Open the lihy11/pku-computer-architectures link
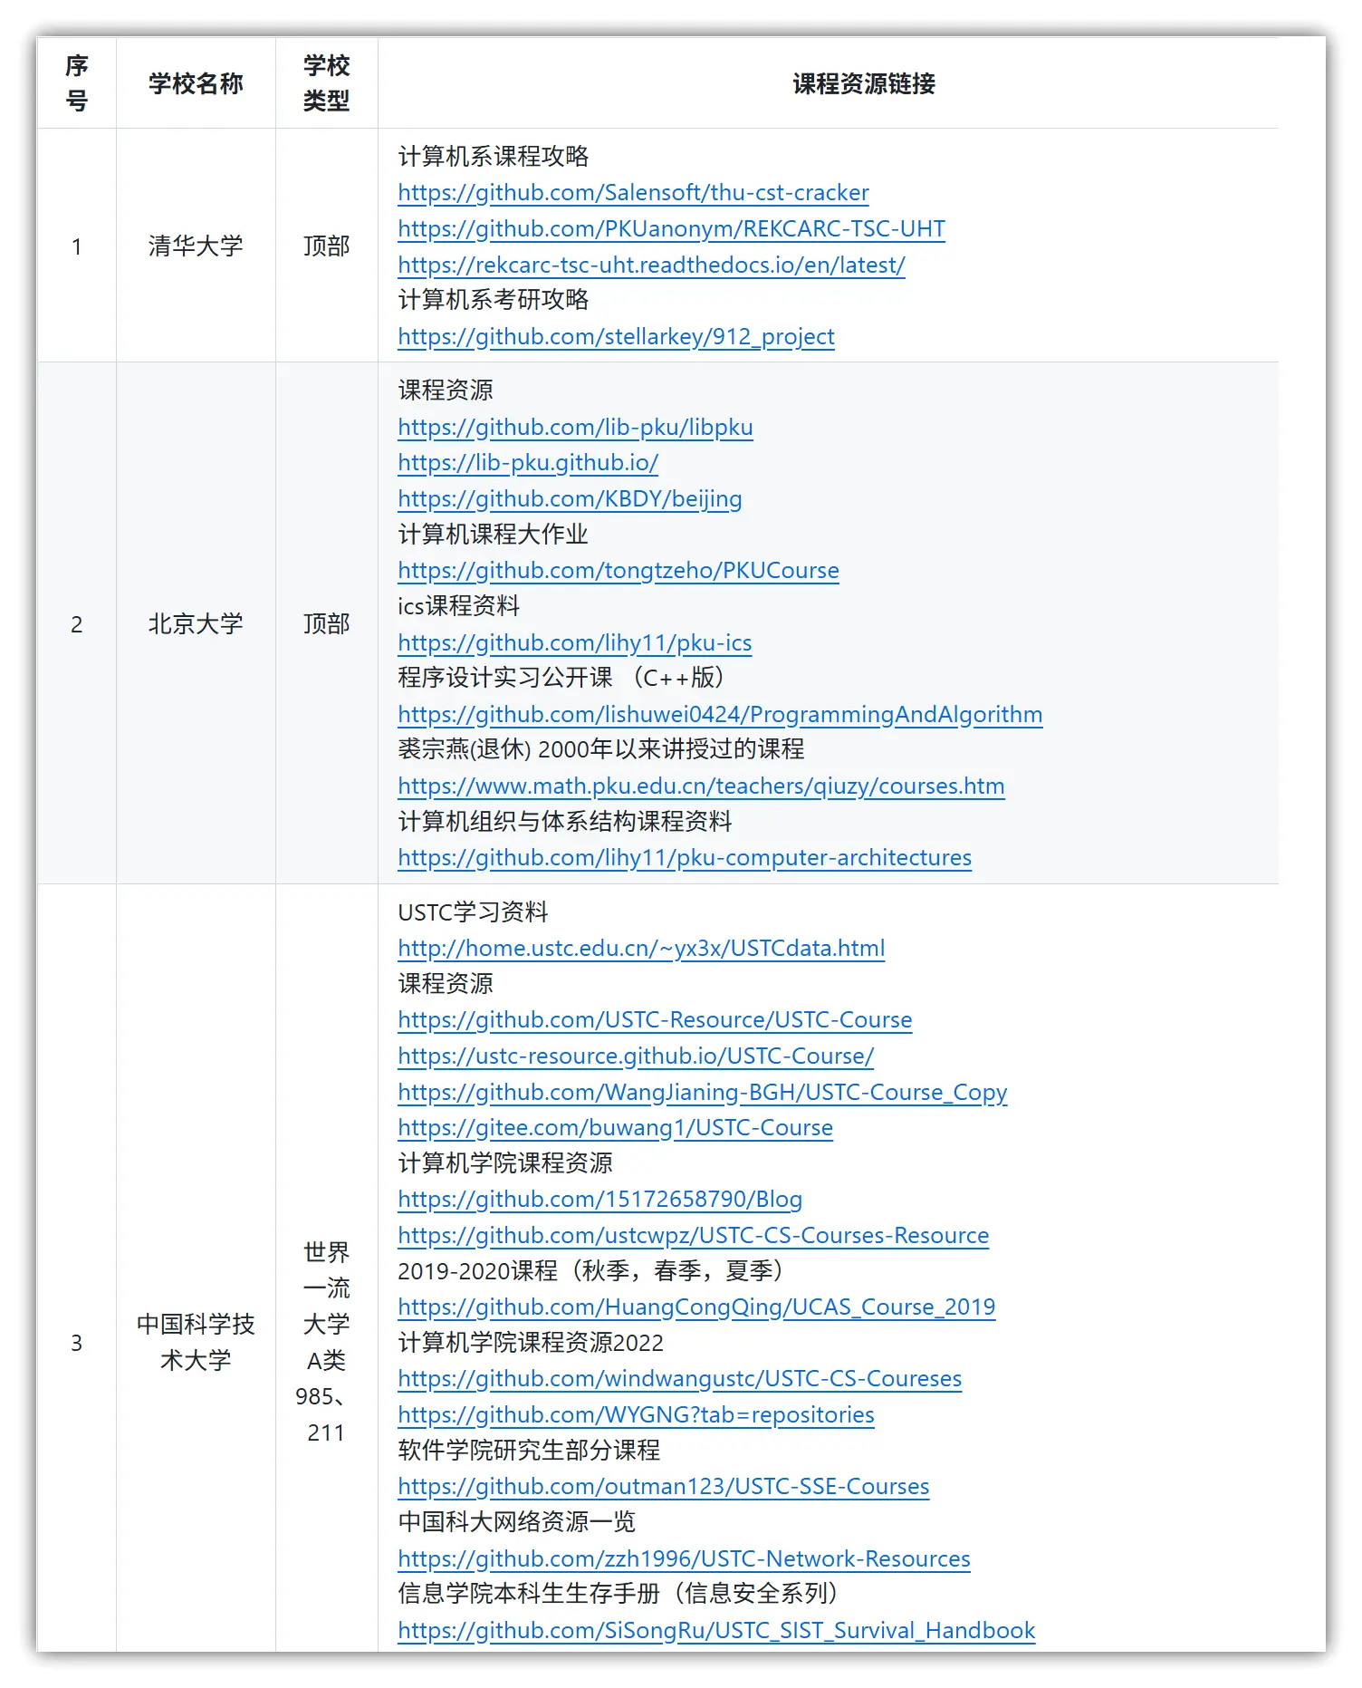The height and width of the screenshot is (1688, 1362). [x=685, y=858]
